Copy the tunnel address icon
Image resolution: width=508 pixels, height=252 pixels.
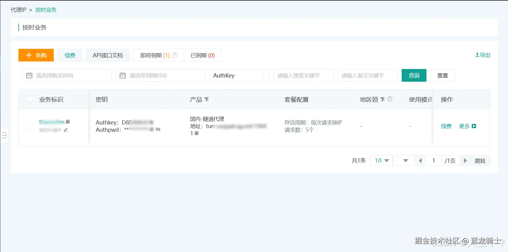(197, 133)
